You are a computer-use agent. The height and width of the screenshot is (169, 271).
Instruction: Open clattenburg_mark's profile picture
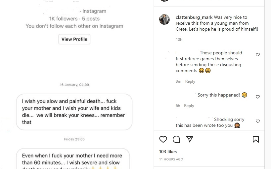coord(164,19)
